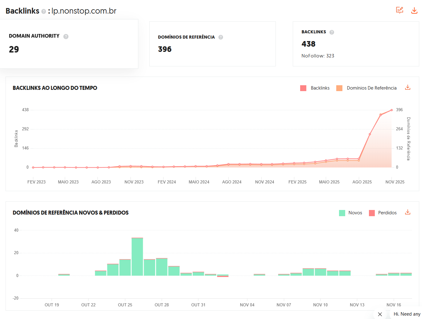Download Backlinks ao Longo do Tempo chart
422x319 pixels.
coord(408,87)
